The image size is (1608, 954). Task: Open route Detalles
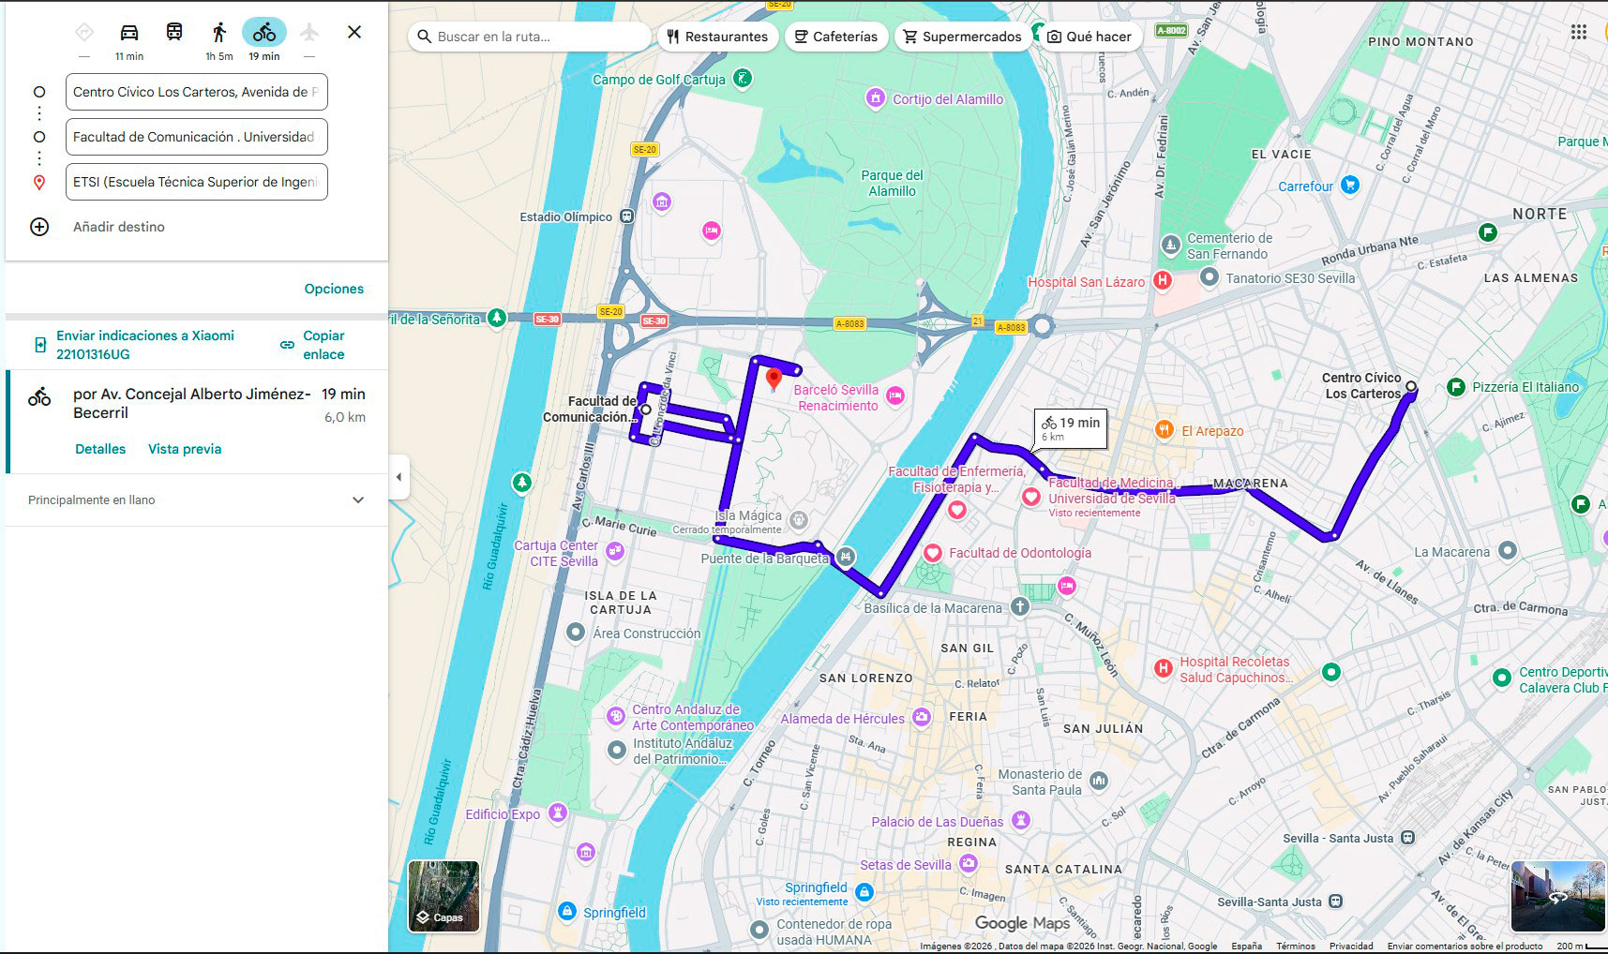[100, 449]
